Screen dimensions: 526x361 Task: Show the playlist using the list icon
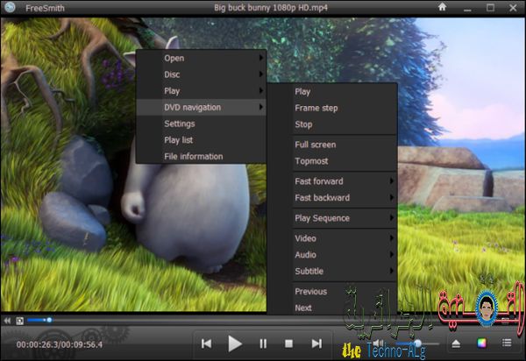[507, 343]
